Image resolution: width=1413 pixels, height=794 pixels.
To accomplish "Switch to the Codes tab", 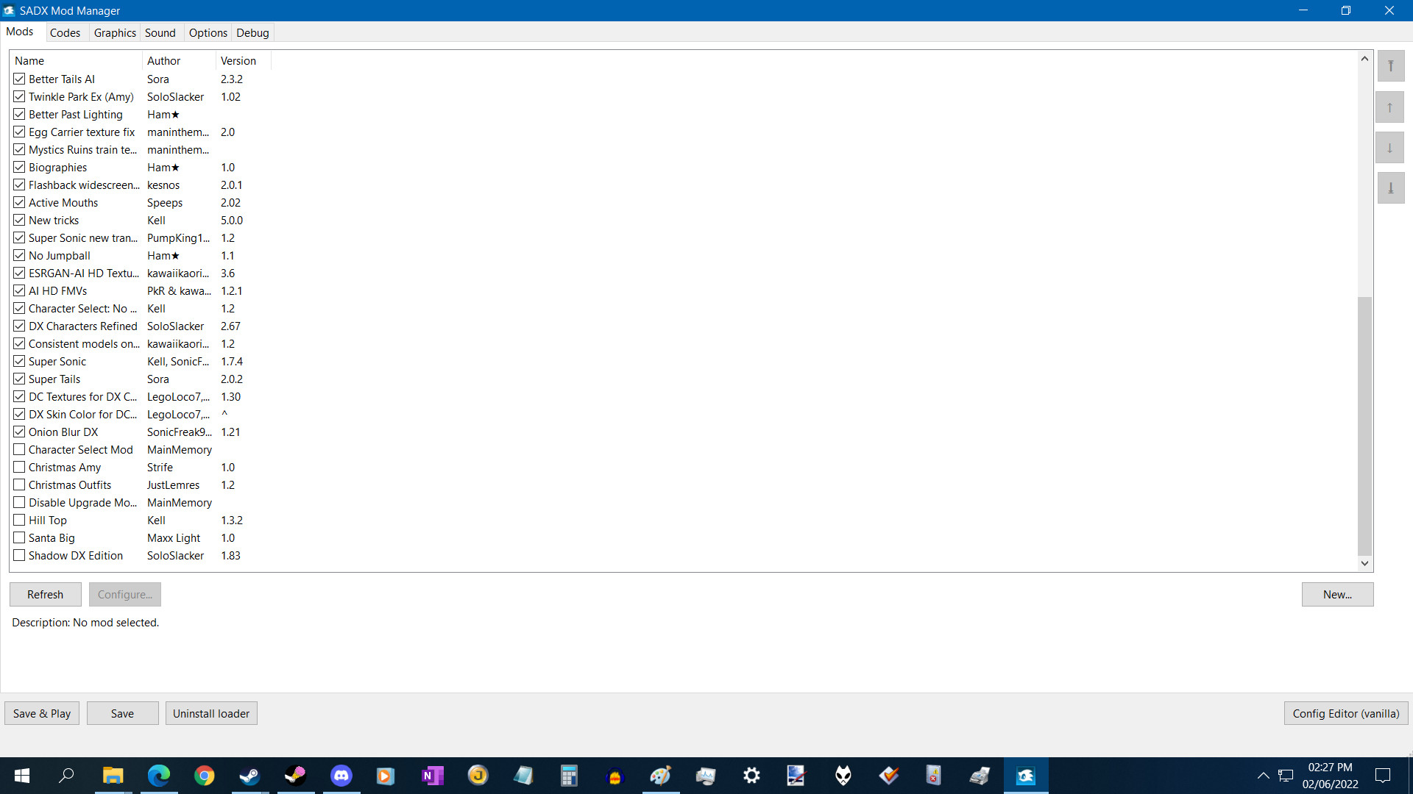I will coord(65,32).
